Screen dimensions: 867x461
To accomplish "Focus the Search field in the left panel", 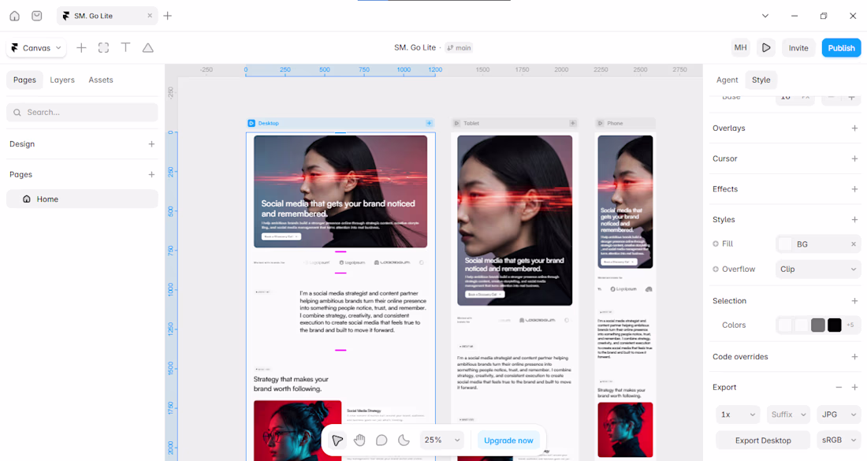I will (82, 112).
